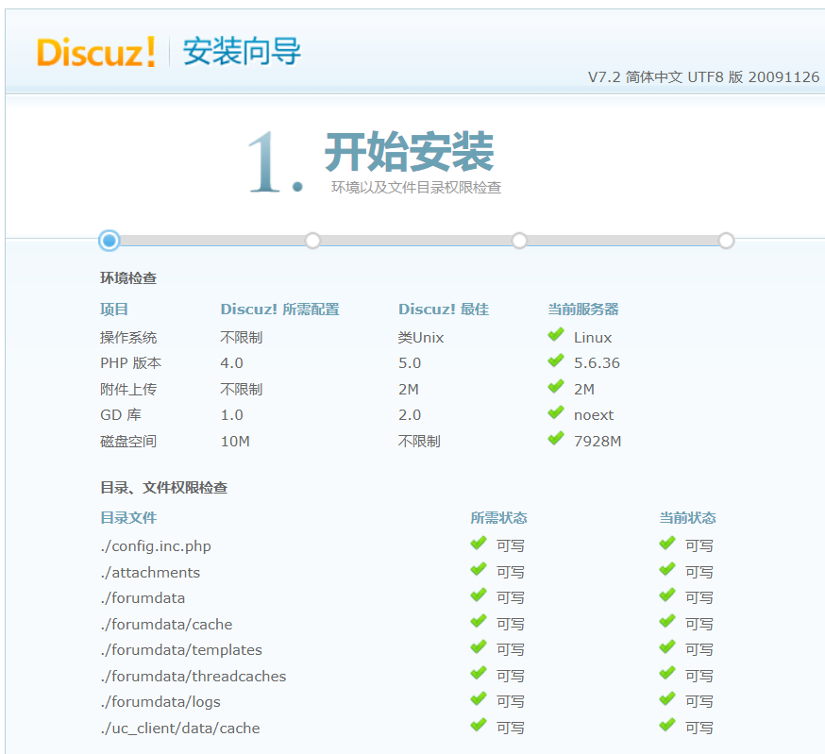825x754 pixels.
Task: Click current-state check for ./attachments
Action: pyautogui.click(x=667, y=569)
